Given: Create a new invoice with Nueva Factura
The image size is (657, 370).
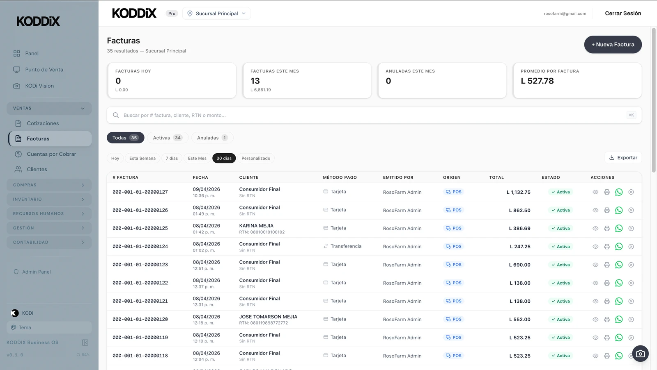Looking at the screenshot, I should [x=613, y=45].
